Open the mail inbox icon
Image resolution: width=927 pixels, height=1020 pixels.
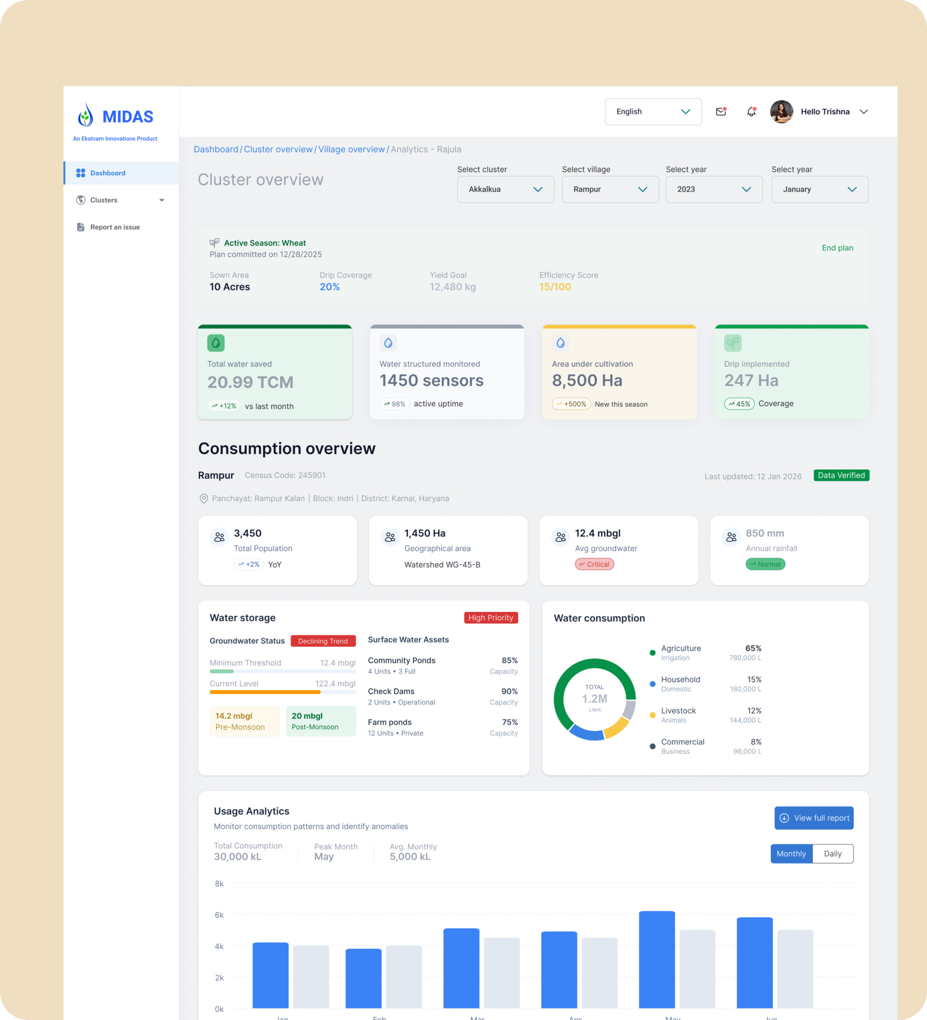pyautogui.click(x=721, y=112)
